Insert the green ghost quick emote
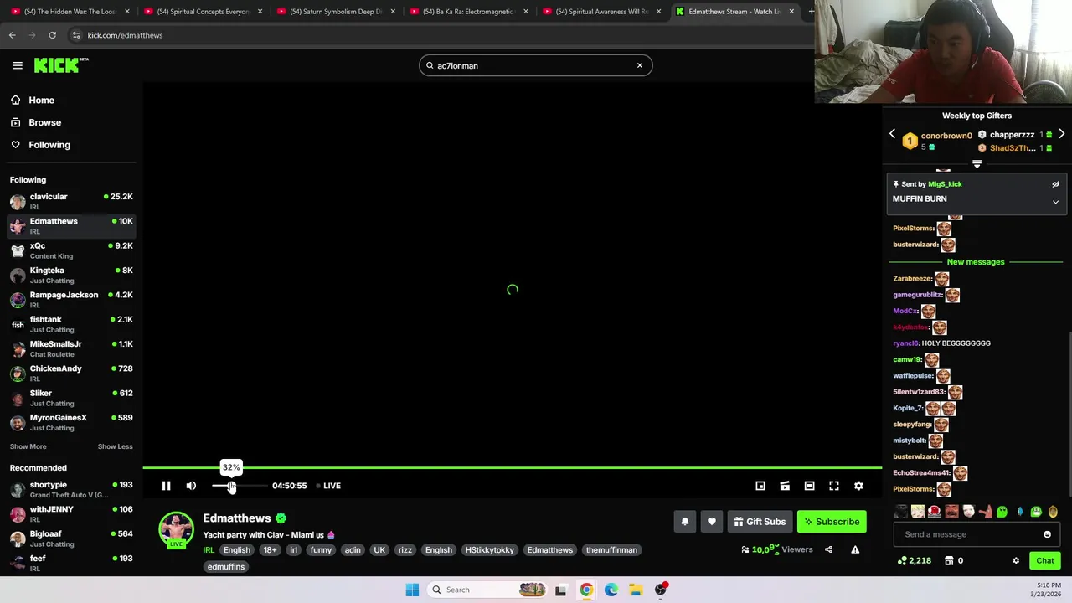The image size is (1072, 603). tap(1002, 512)
